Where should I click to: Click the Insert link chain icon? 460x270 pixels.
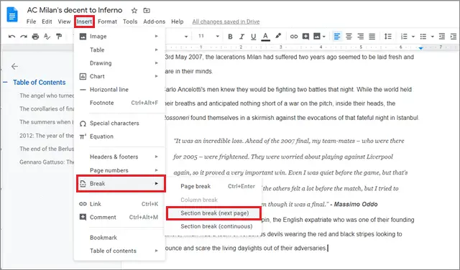[x=294, y=37]
